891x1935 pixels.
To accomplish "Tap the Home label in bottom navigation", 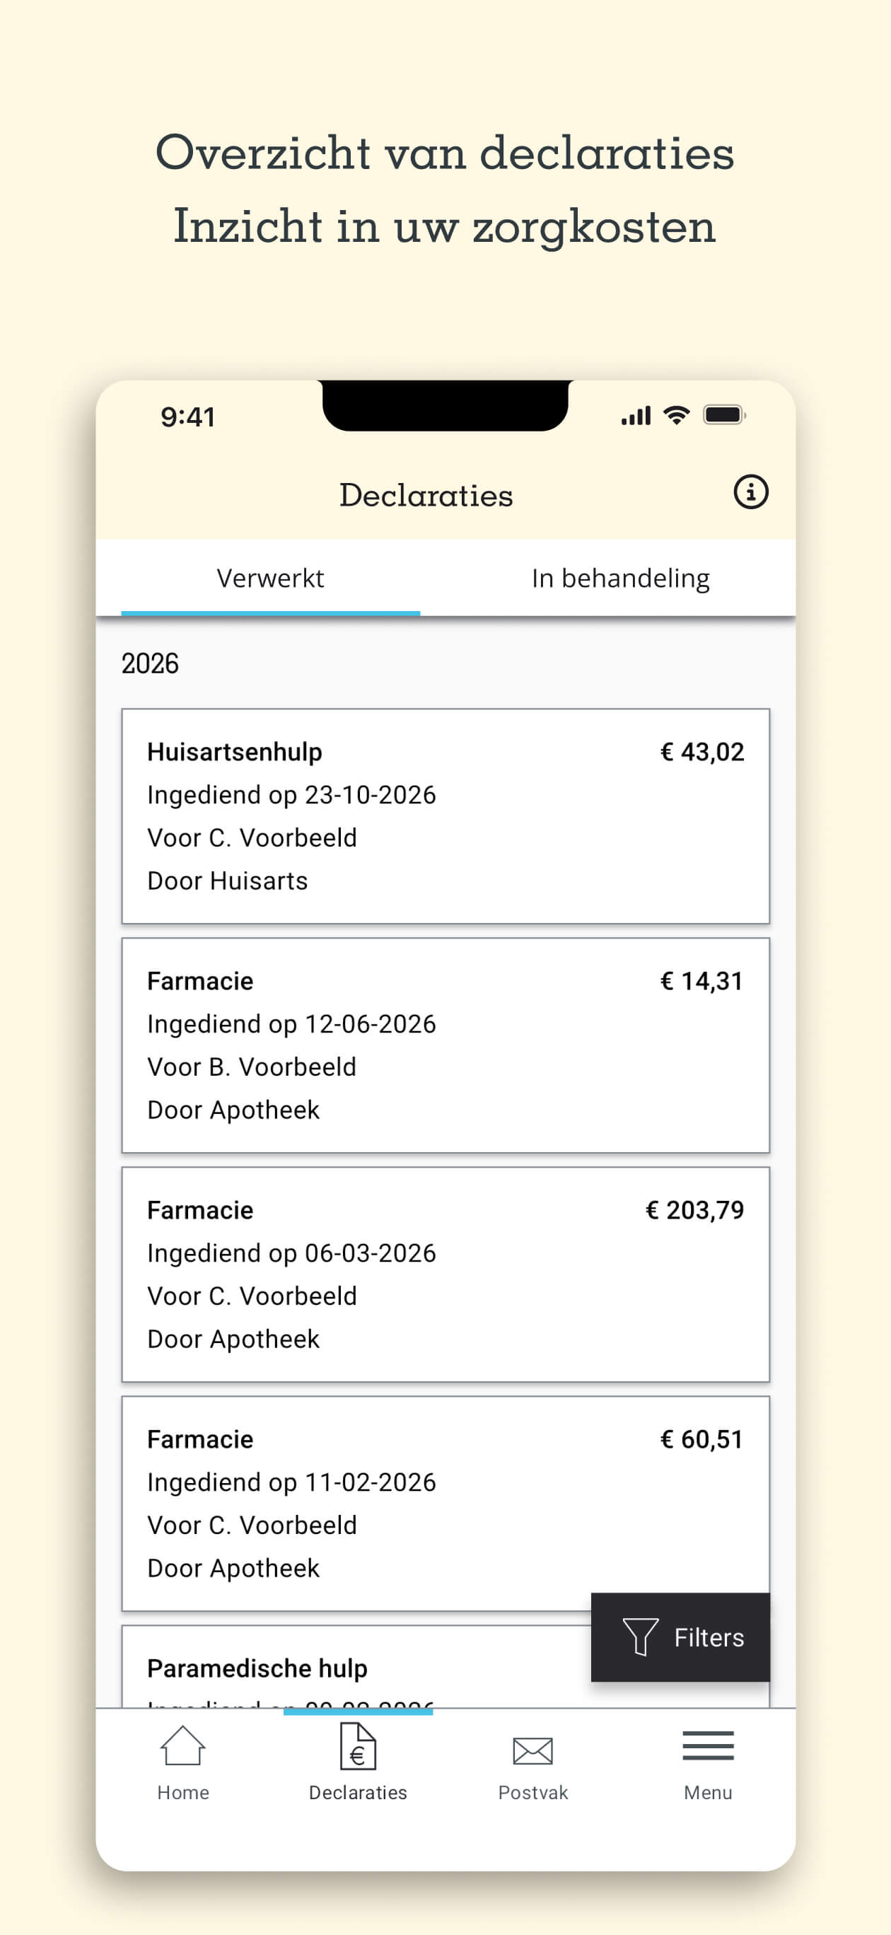I will click(182, 1792).
